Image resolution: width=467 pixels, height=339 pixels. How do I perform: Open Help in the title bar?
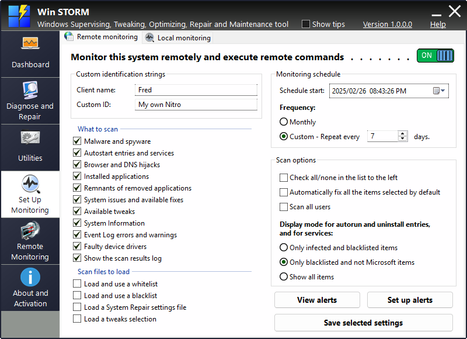(438, 25)
